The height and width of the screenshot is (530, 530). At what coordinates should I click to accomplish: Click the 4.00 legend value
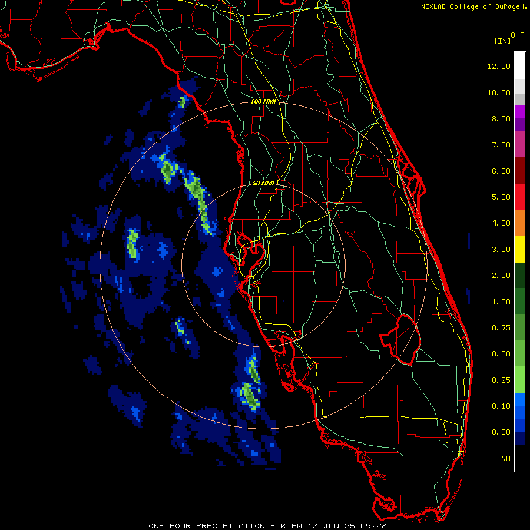coord(501,223)
